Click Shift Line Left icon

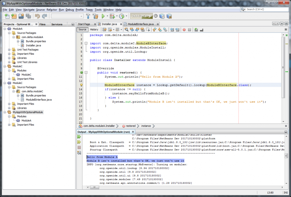point(172,30)
